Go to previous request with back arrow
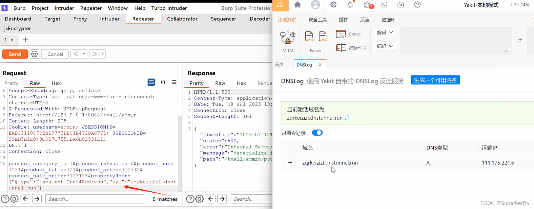The height and width of the screenshot is (209, 534). (76, 54)
